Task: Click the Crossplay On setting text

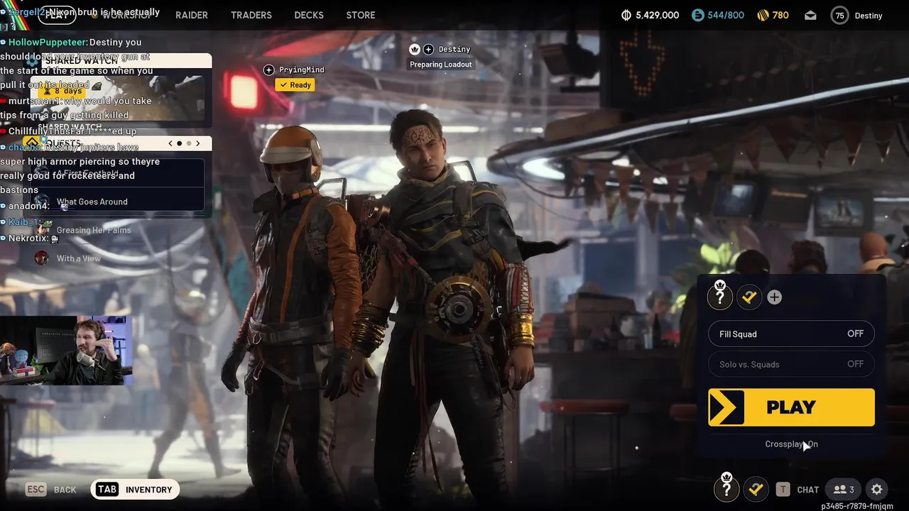Action: (x=791, y=444)
